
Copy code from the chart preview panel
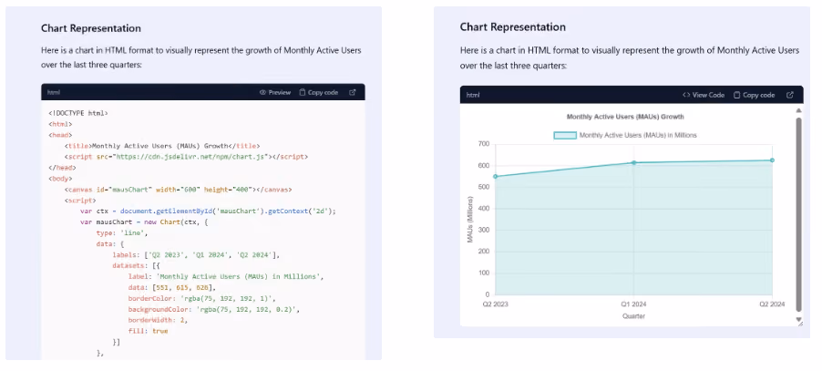click(754, 95)
